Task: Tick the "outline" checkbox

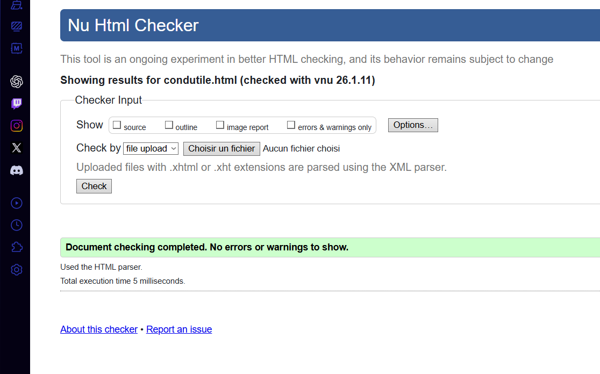Action: pyautogui.click(x=169, y=125)
